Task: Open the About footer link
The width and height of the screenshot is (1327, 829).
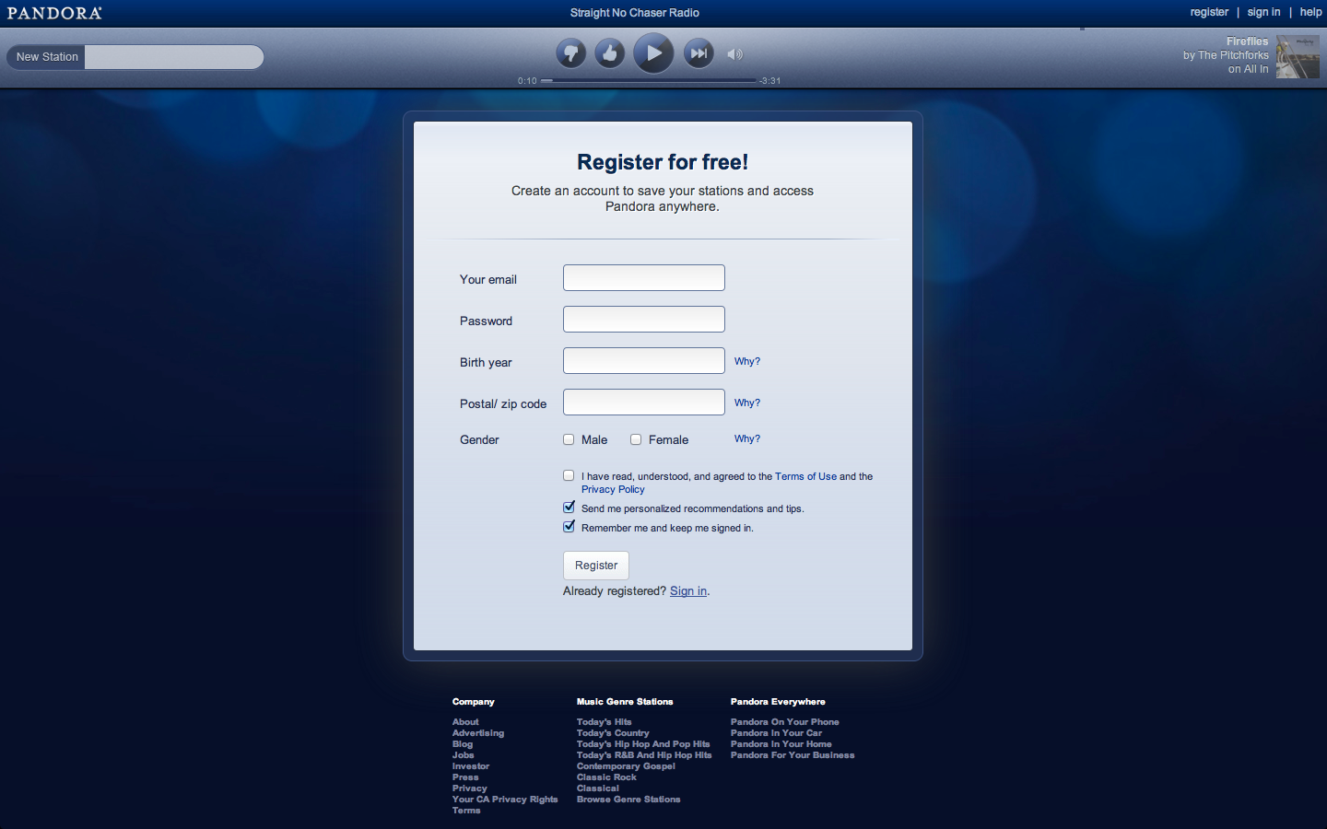Action: 465,722
